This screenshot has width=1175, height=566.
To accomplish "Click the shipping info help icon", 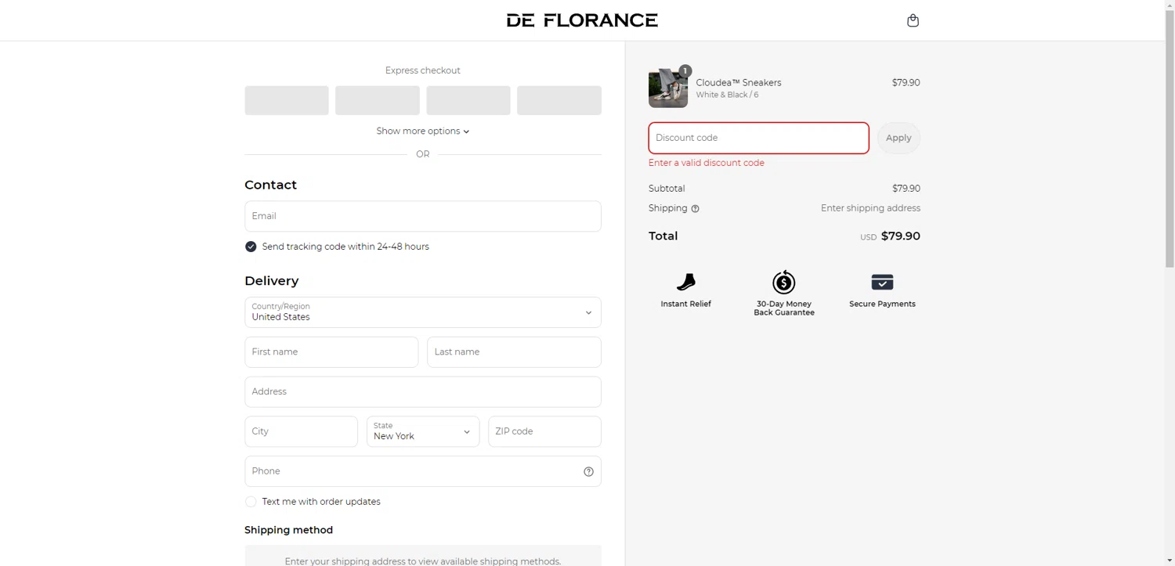I will (695, 209).
